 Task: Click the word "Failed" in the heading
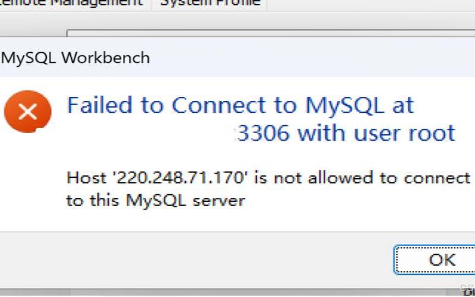100,105
